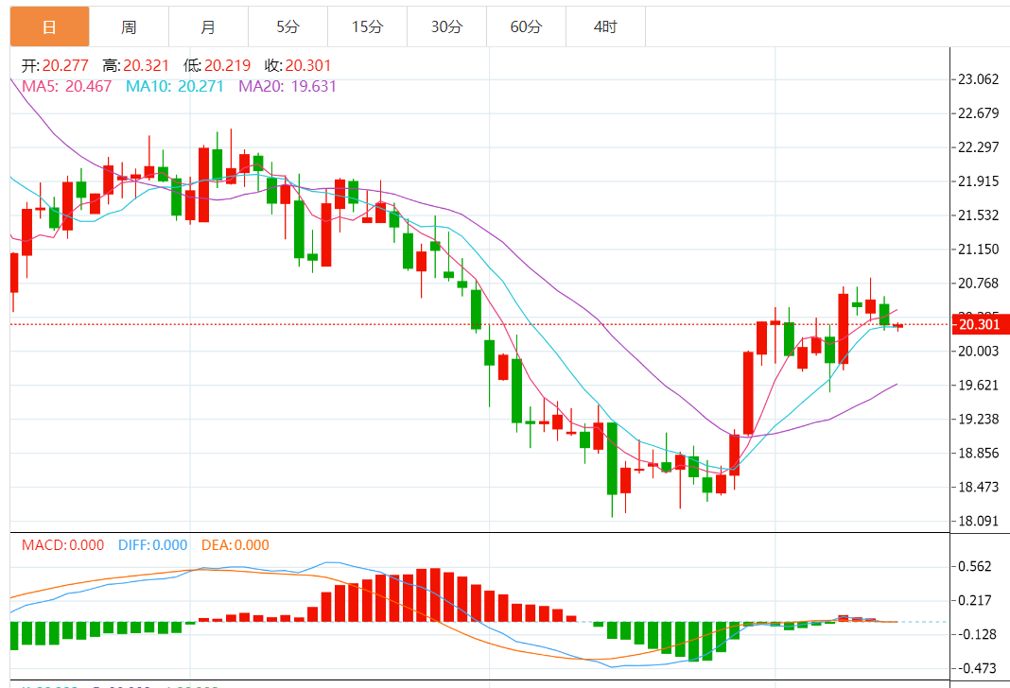The width and height of the screenshot is (1010, 688).
Task: Click the 21.150 price axis label
Action: click(979, 249)
